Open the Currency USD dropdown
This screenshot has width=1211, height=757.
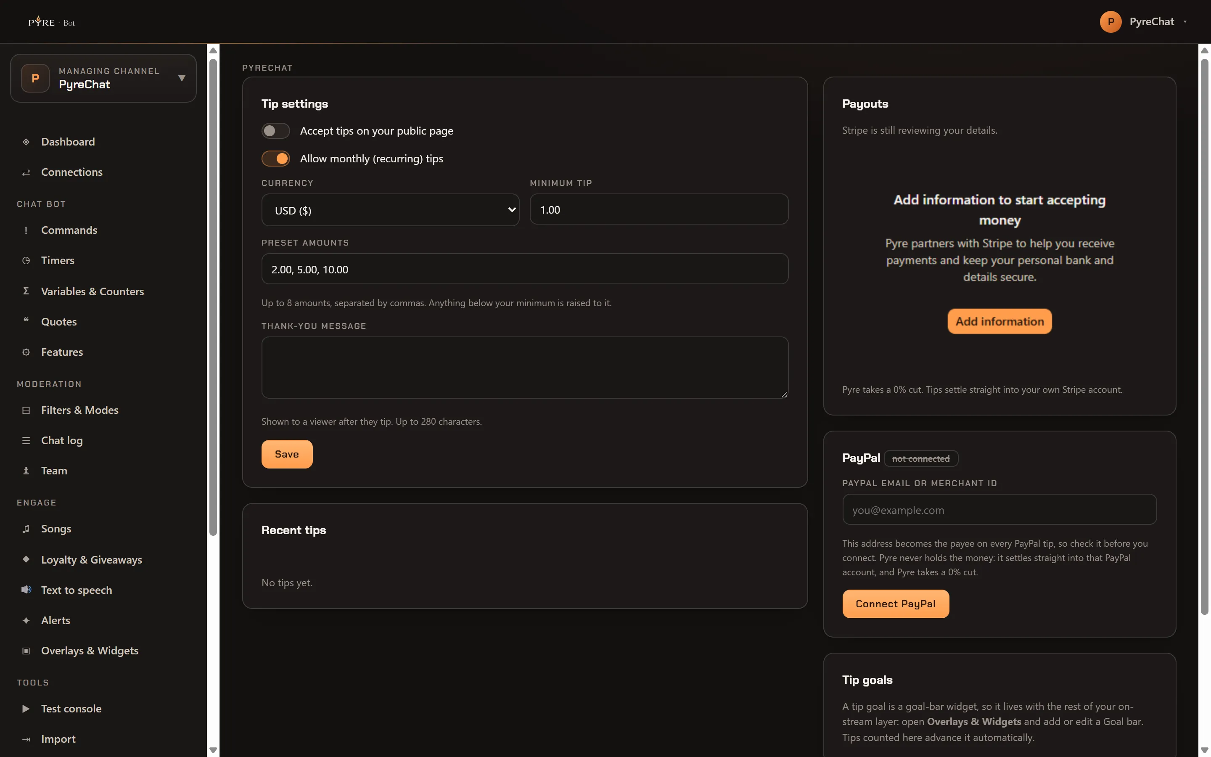(390, 210)
